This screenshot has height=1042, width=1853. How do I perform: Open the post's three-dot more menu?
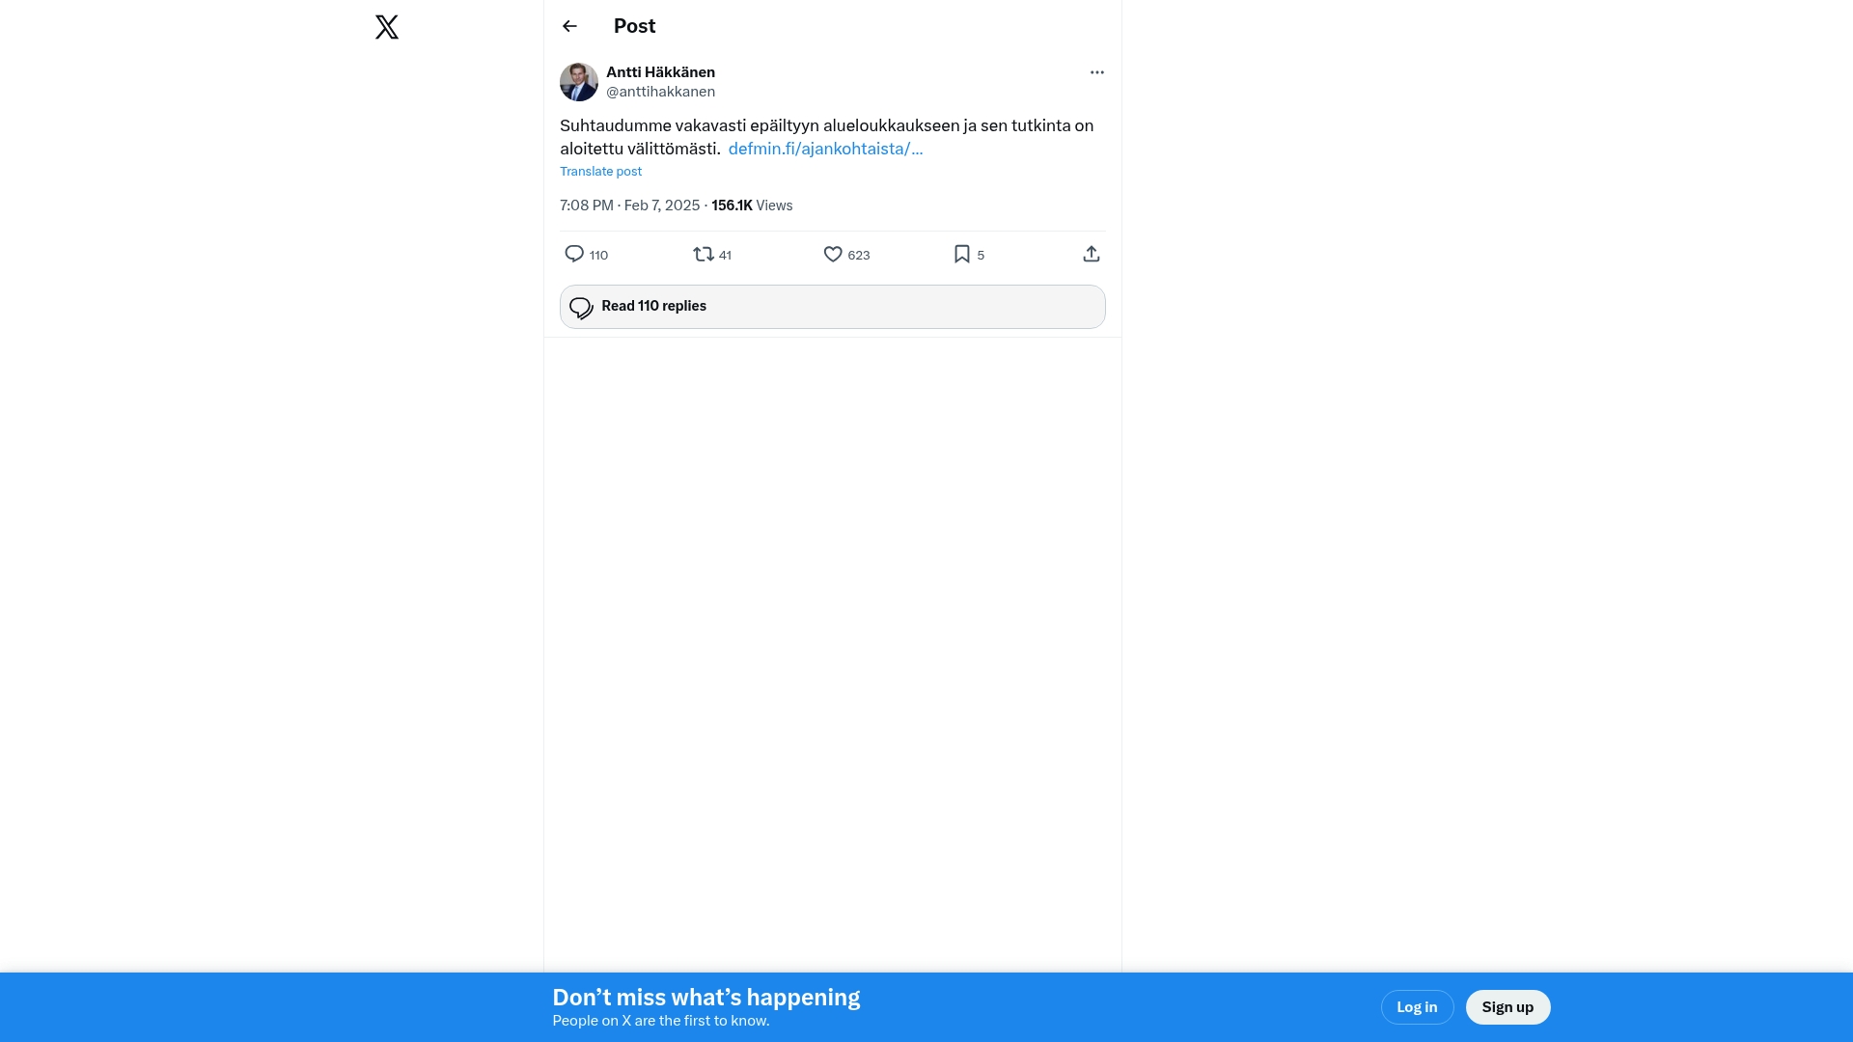click(1096, 72)
